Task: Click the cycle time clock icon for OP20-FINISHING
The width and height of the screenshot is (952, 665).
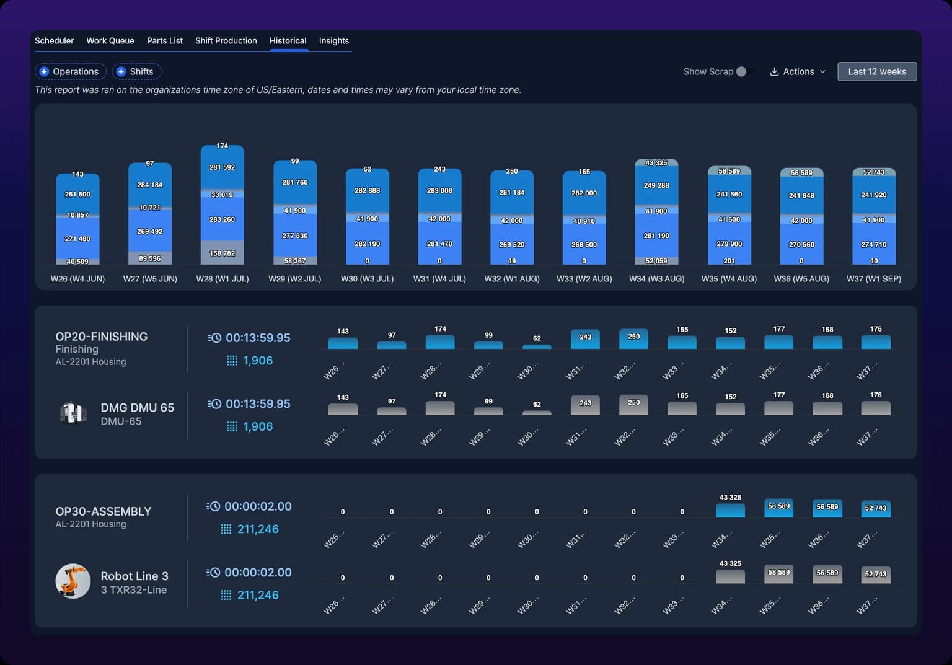Action: (x=214, y=338)
